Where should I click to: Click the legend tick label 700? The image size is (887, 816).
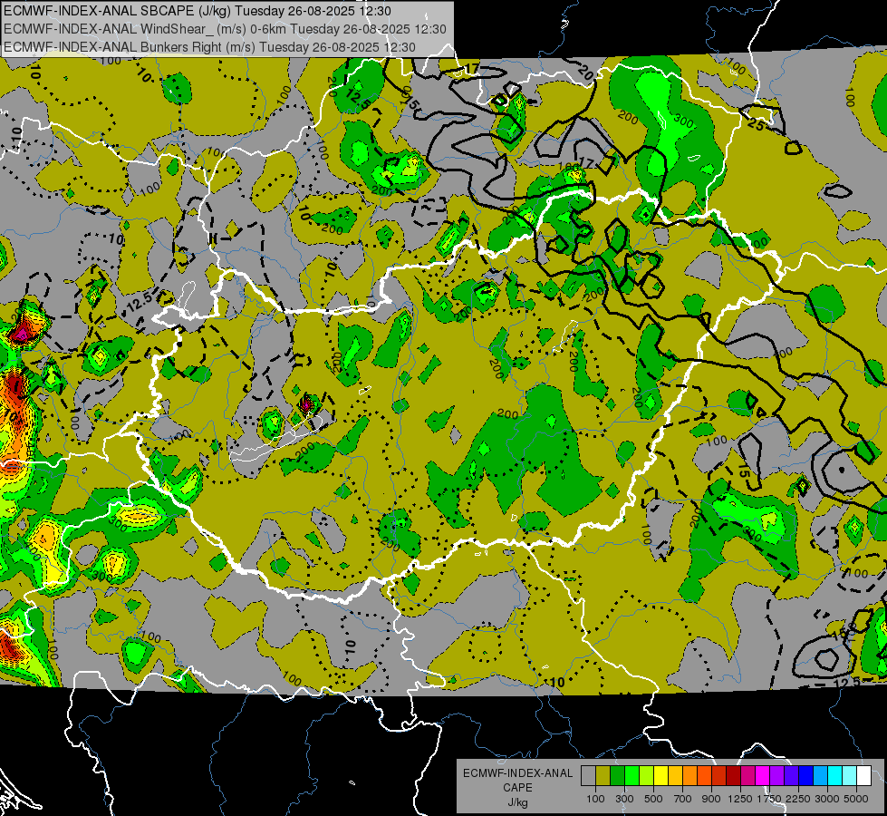(x=683, y=799)
